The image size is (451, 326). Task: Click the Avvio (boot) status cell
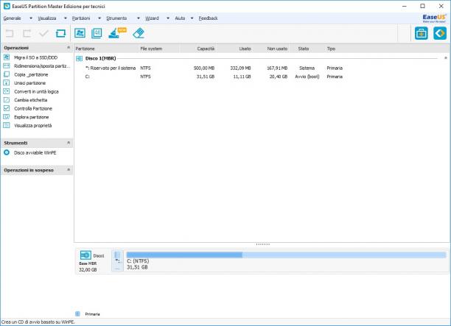pos(307,77)
